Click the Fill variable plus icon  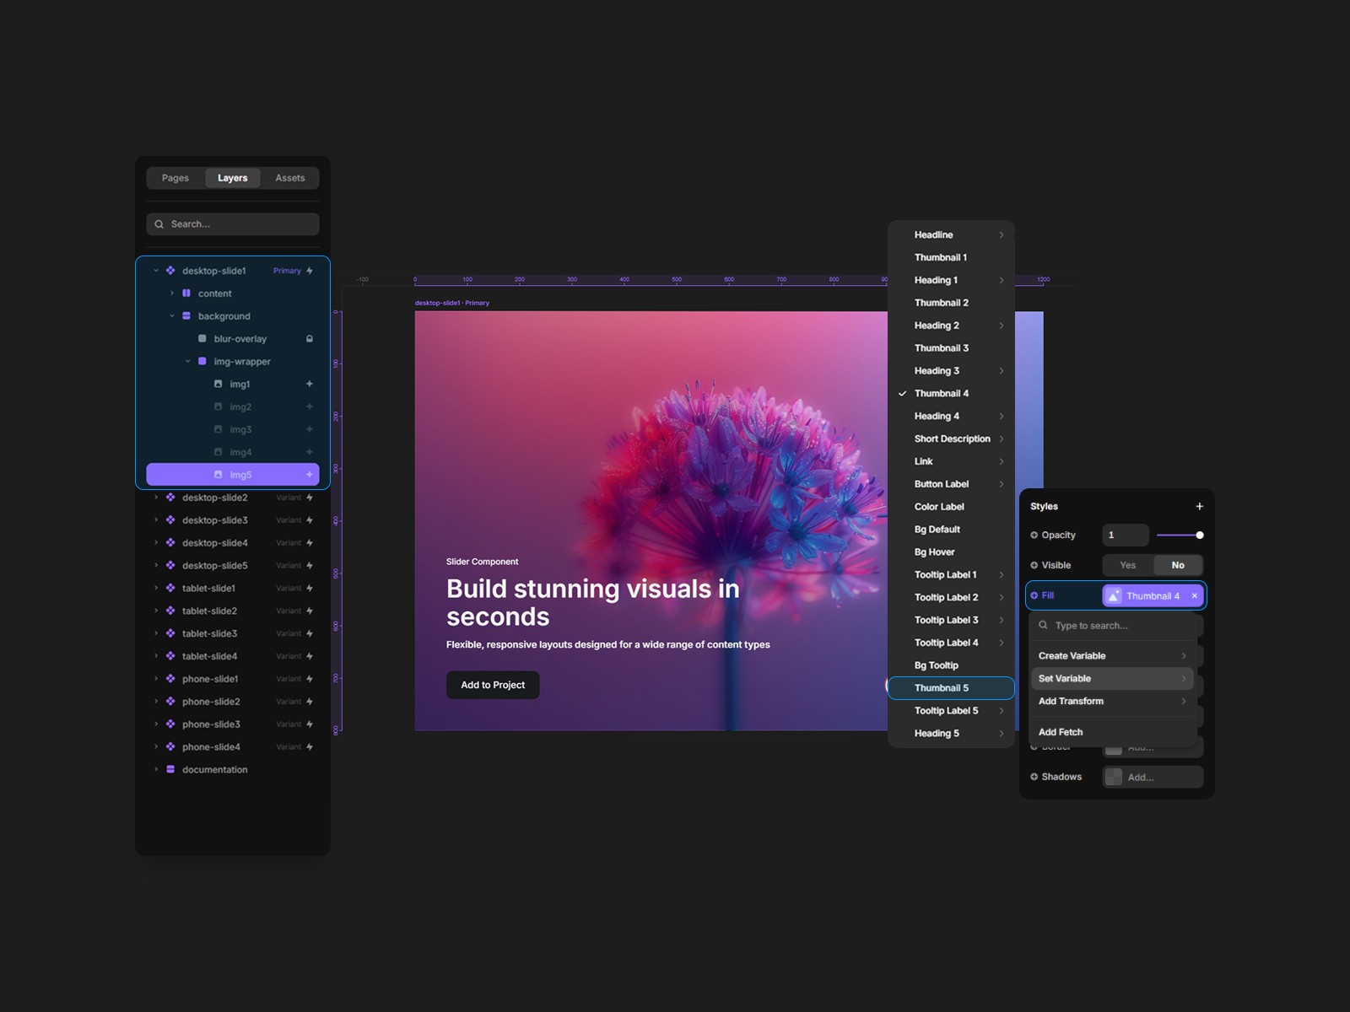click(x=1034, y=595)
